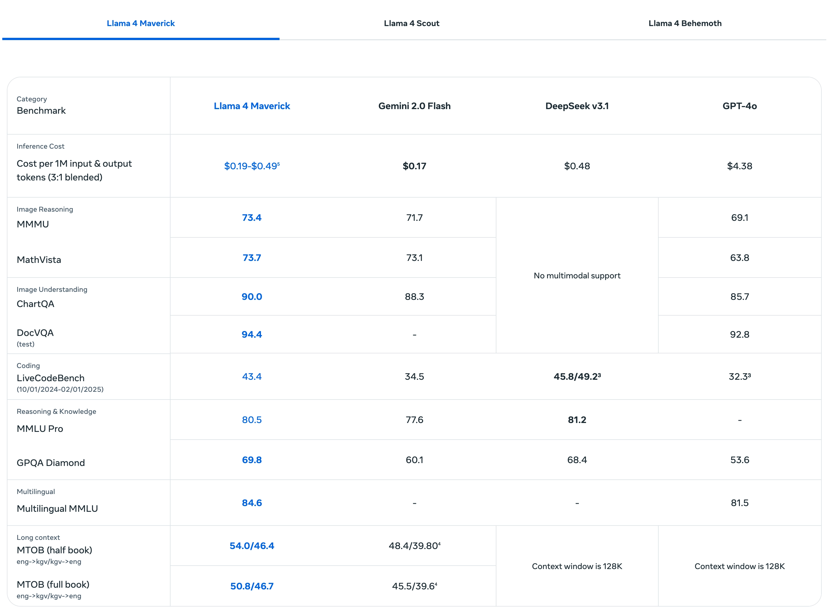The width and height of the screenshot is (828, 610).
Task: Click the MathVista benchmark label
Action: click(39, 259)
